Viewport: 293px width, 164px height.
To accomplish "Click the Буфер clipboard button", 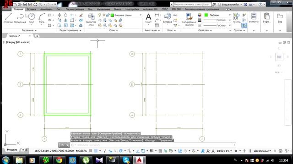I will click(x=266, y=18).
